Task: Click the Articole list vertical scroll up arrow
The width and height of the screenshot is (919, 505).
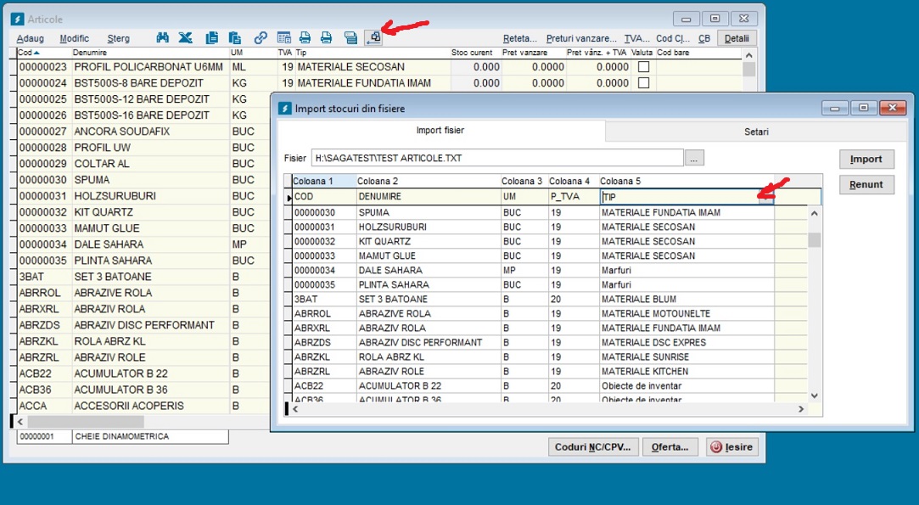Action: point(748,55)
